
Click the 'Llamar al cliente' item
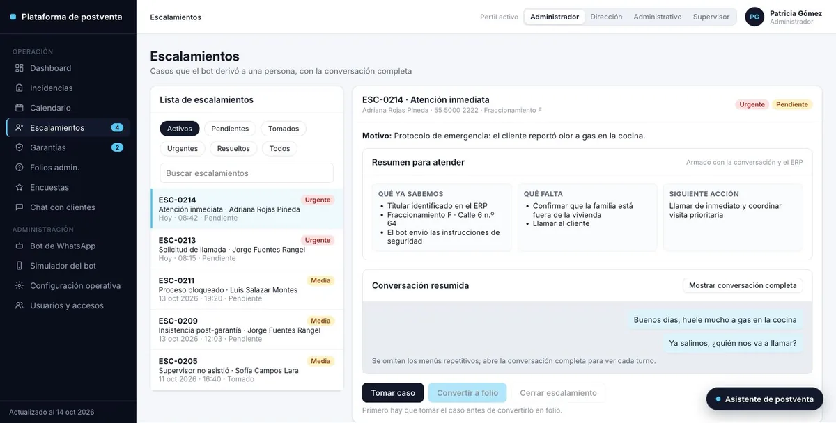[x=561, y=223]
